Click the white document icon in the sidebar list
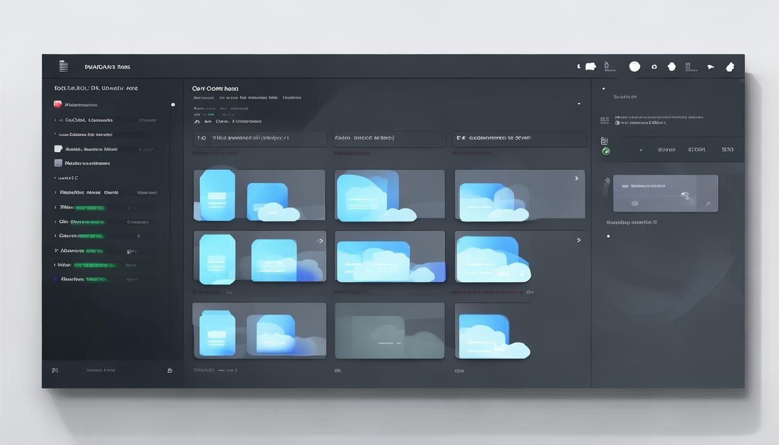 coord(58,149)
